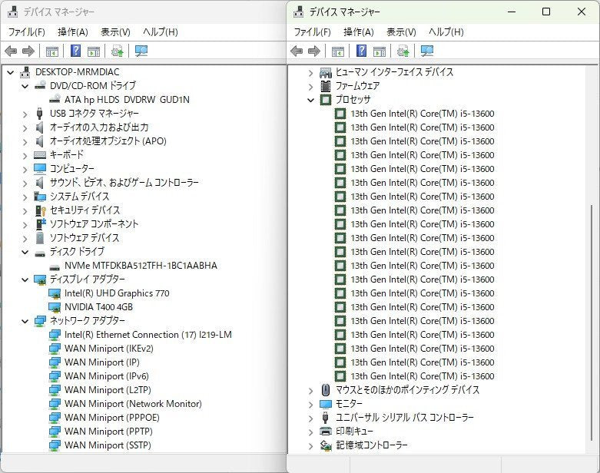Select ソフトウェア コンポーネント category label
This screenshot has height=473, width=600.
tap(94, 223)
